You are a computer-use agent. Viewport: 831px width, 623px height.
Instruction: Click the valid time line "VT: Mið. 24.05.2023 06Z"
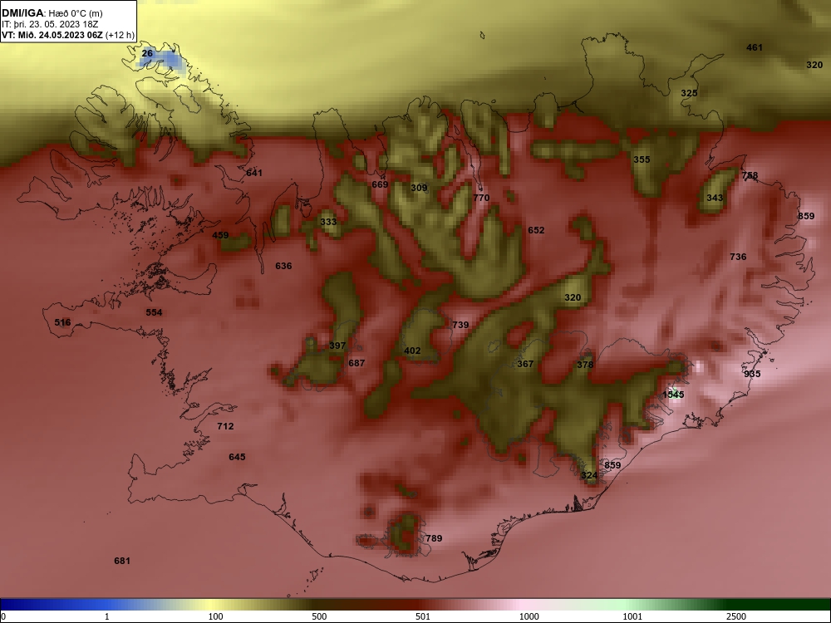click(x=52, y=36)
